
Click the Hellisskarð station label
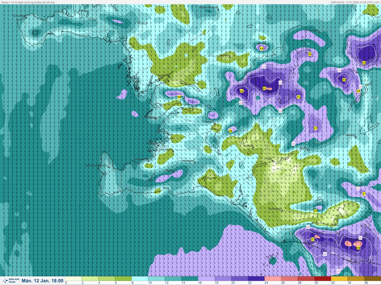click(x=188, y=161)
